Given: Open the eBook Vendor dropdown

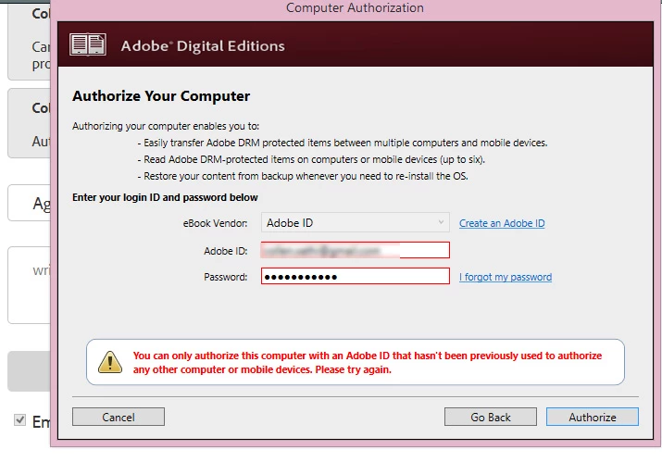Looking at the screenshot, I should tap(355, 222).
